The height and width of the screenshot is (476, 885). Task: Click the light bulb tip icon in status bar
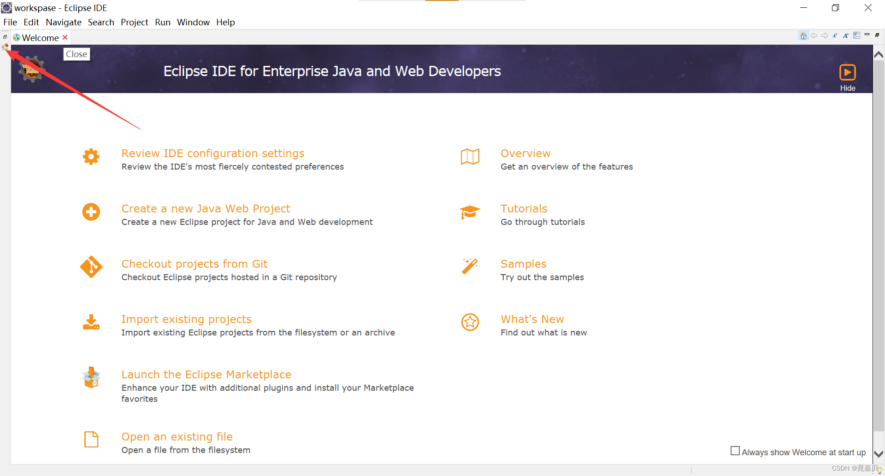[x=879, y=470]
